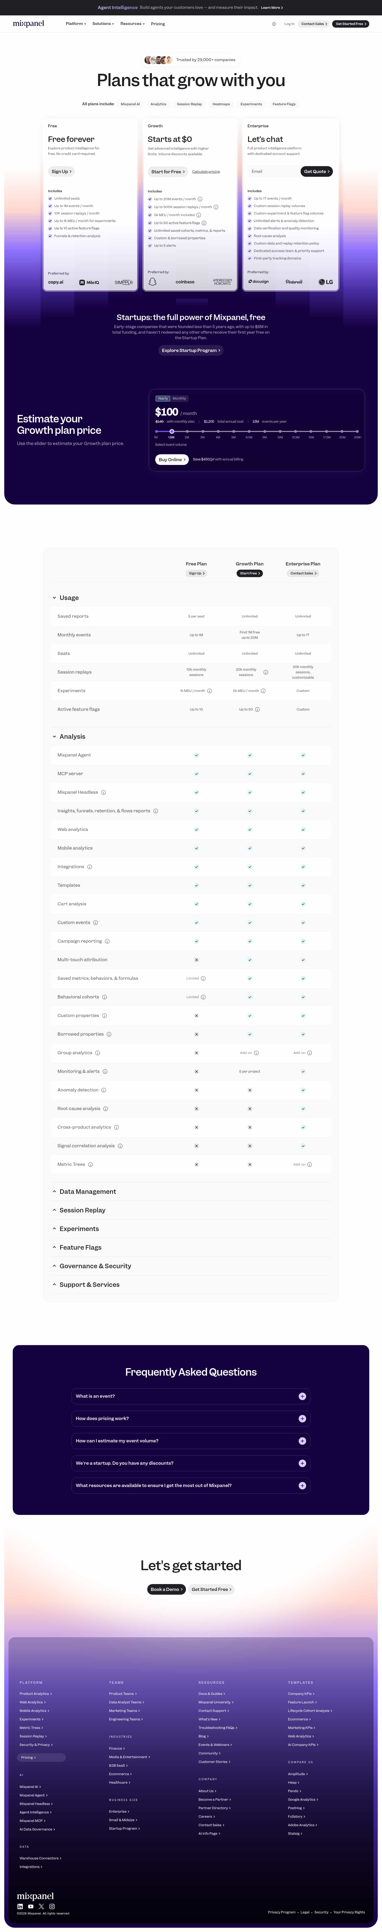The width and height of the screenshot is (382, 1932).
Task: Open the Platform dropdown menu
Action: coord(76,24)
